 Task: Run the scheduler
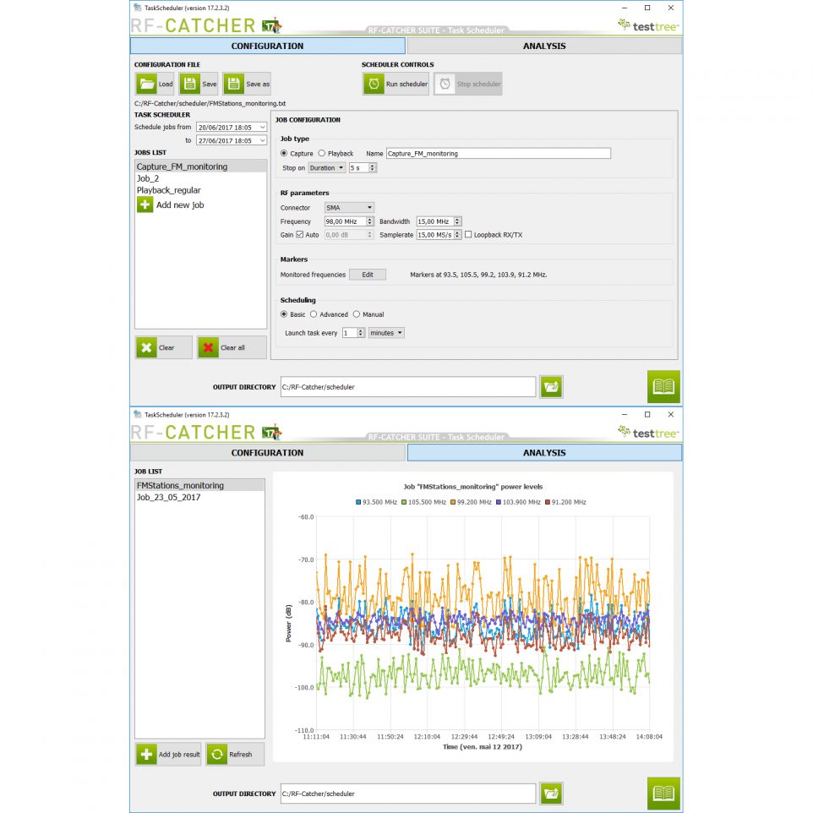395,83
